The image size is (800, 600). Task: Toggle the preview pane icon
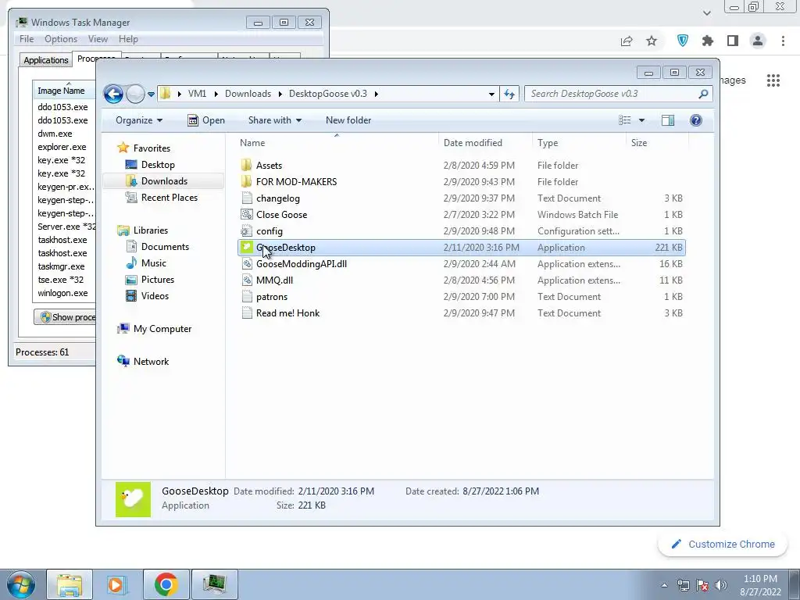[668, 120]
